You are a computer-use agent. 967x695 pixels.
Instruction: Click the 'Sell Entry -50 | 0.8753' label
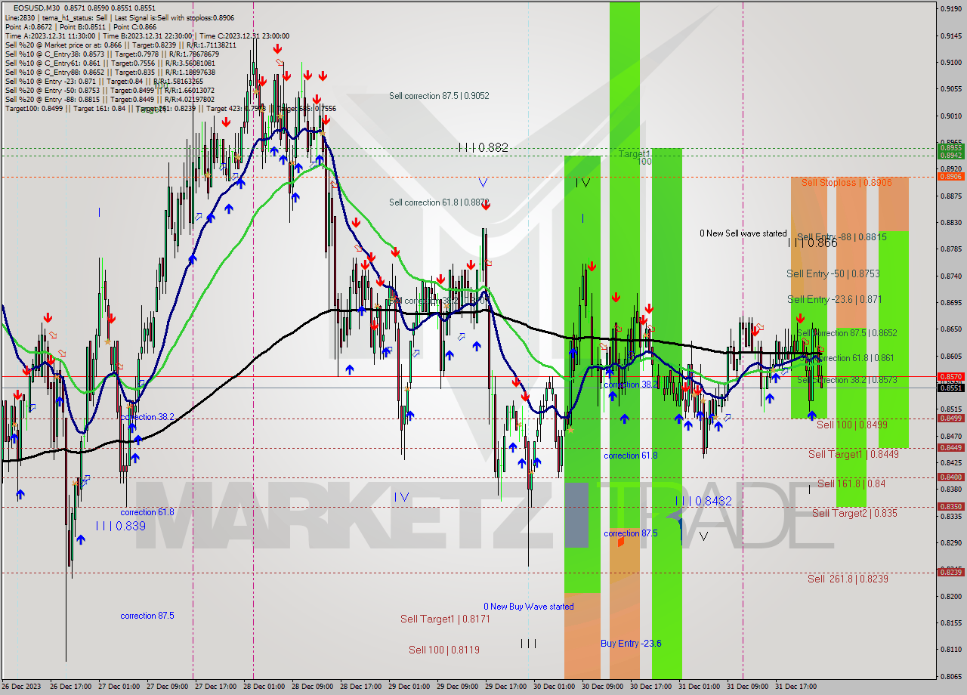[833, 274]
